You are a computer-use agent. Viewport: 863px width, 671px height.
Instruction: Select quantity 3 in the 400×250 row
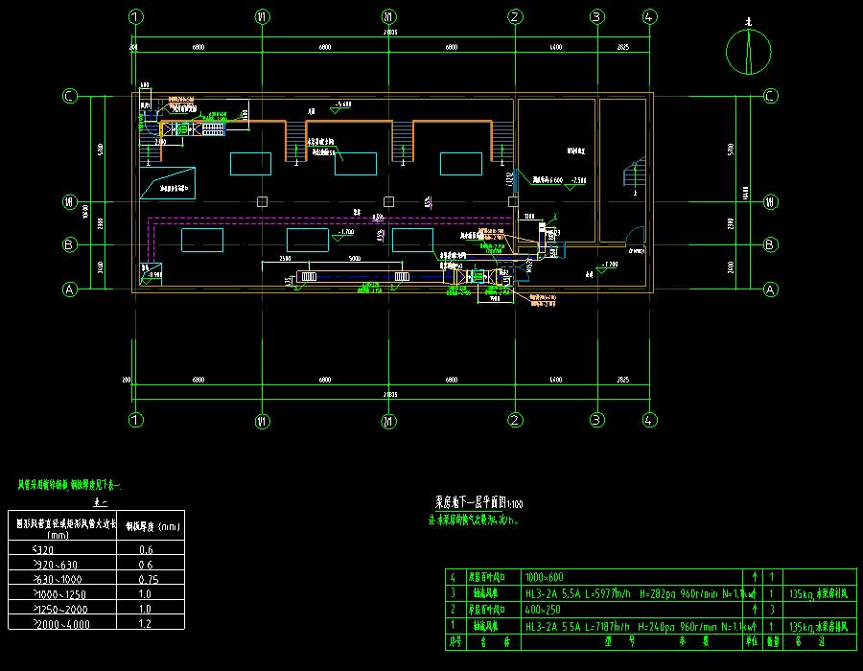pos(772,610)
